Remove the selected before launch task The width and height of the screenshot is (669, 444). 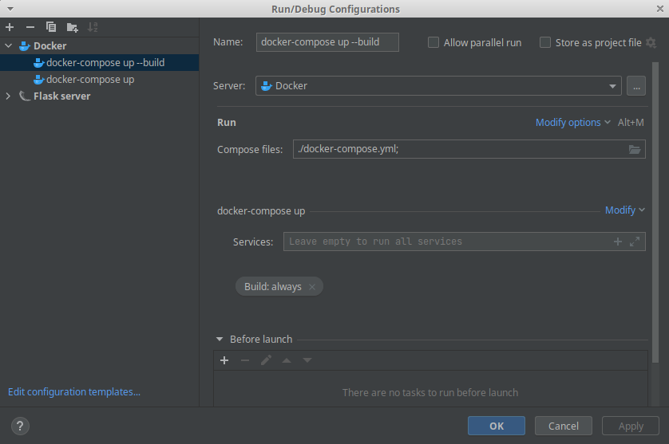click(x=245, y=360)
